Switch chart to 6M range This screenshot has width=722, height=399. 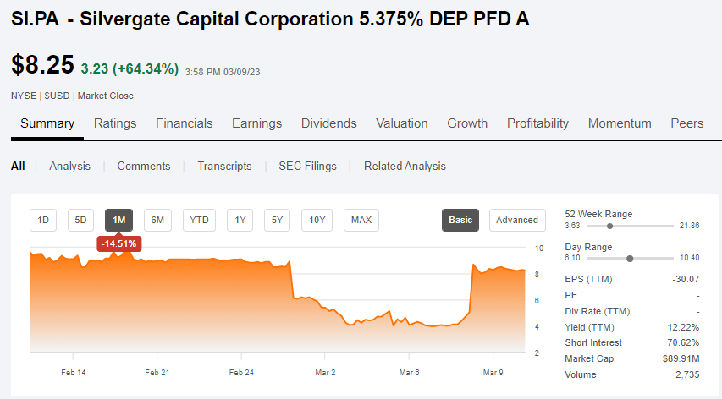(x=157, y=220)
